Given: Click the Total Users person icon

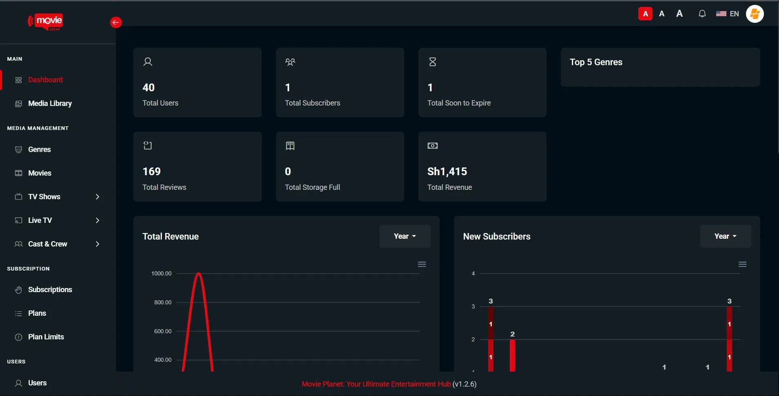Looking at the screenshot, I should pos(148,62).
